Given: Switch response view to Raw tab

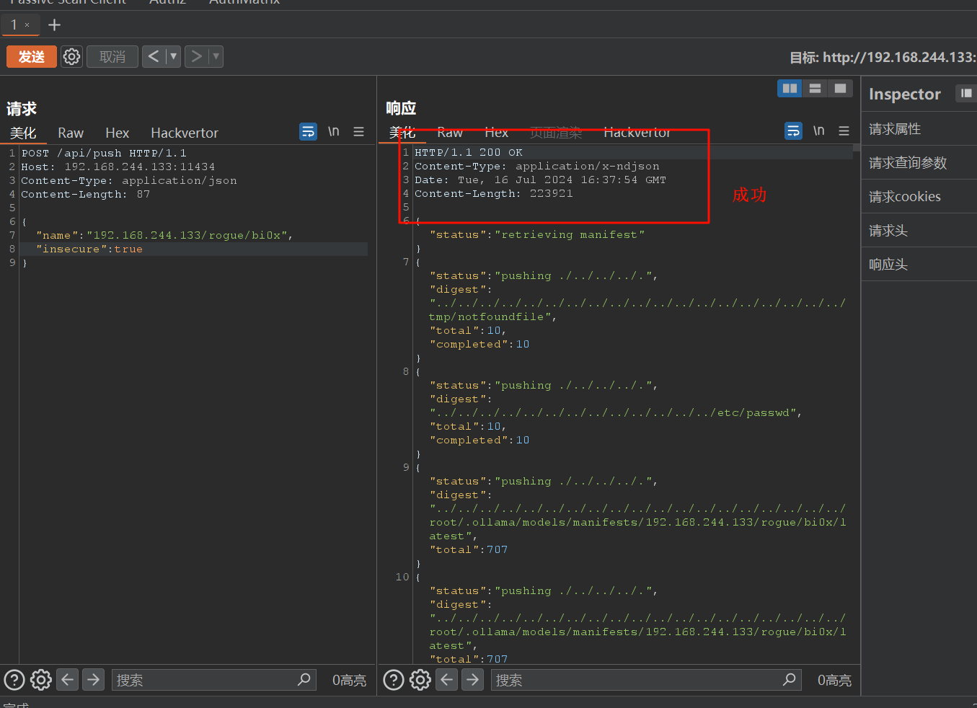Looking at the screenshot, I should coord(450,133).
